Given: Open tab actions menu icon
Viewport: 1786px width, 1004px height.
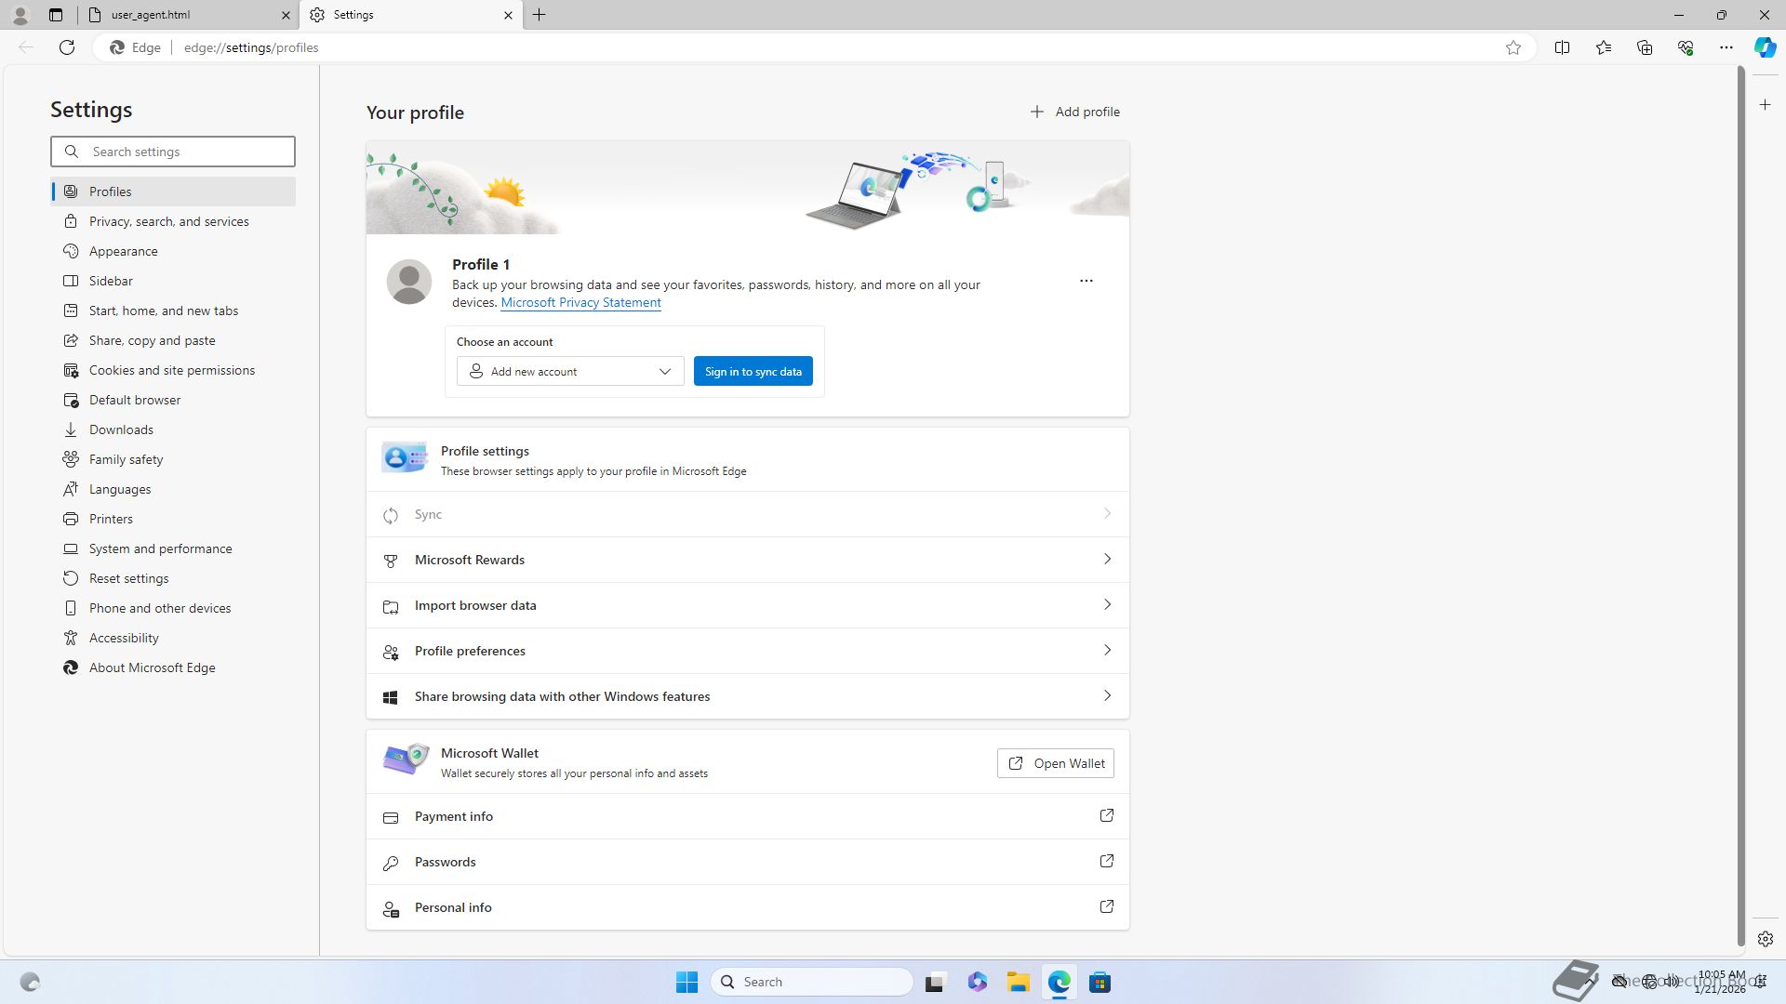Looking at the screenshot, I should (56, 15).
